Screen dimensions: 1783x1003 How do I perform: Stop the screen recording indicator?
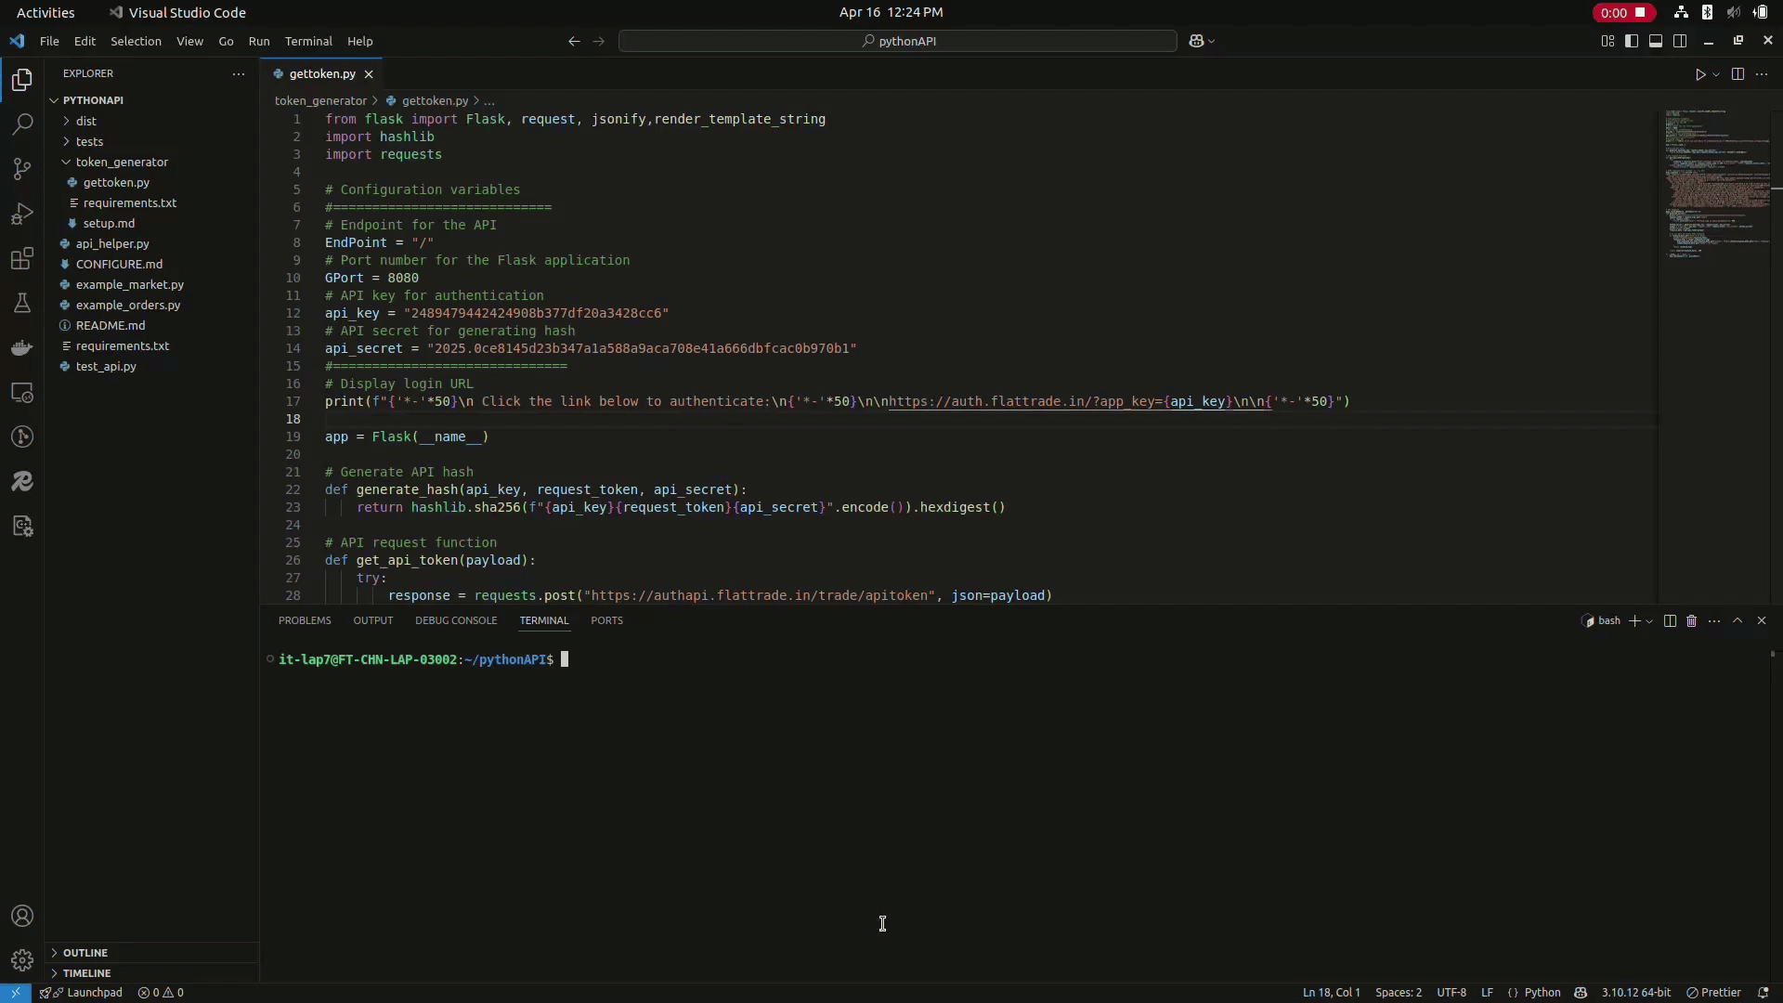[x=1624, y=12]
